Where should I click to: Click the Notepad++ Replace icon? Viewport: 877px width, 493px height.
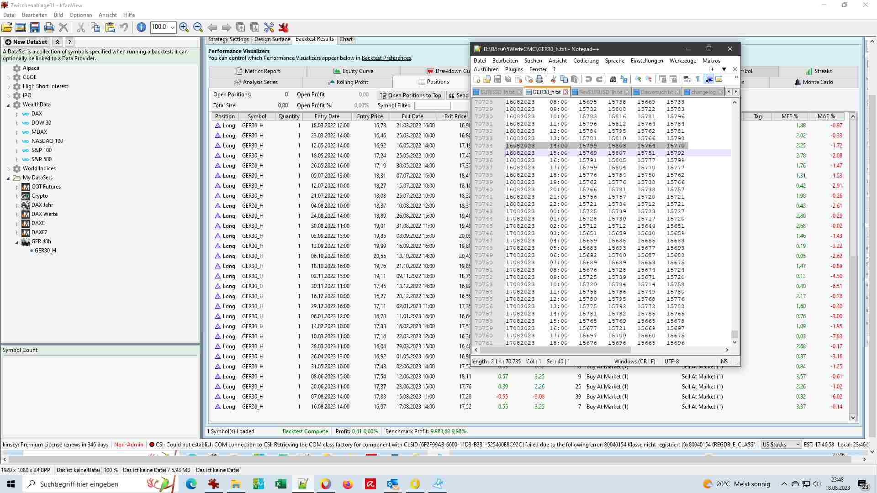tap(624, 79)
